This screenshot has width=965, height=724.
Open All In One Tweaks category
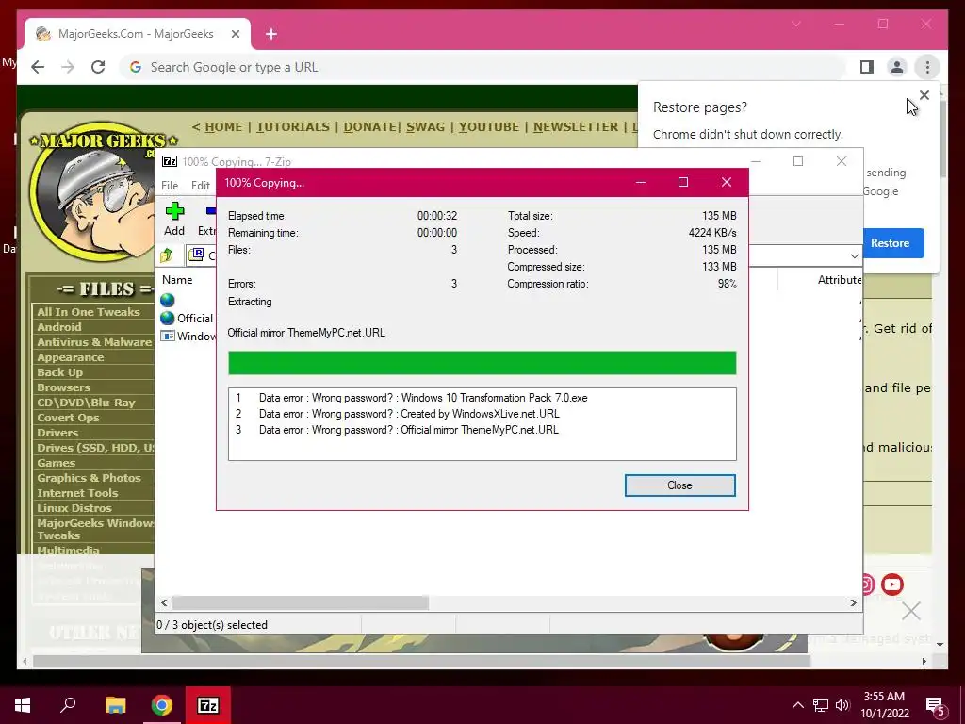coord(89,312)
